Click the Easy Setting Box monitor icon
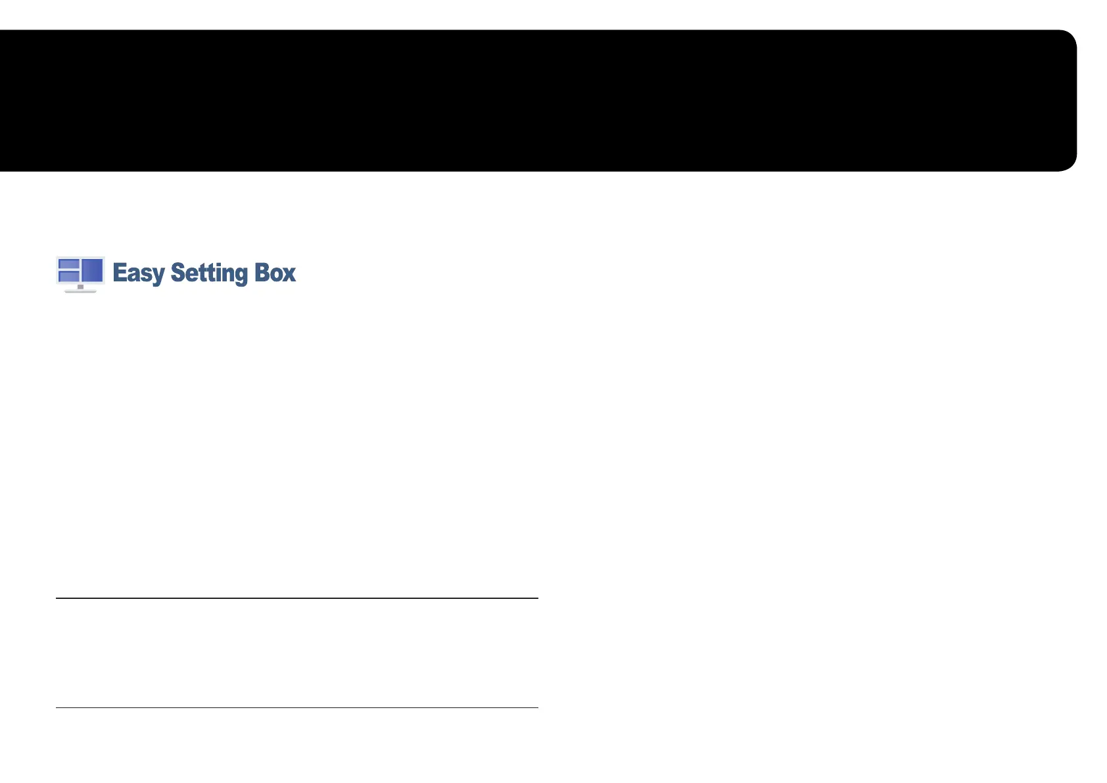Screen dimensions: 1107x783 point(80,273)
